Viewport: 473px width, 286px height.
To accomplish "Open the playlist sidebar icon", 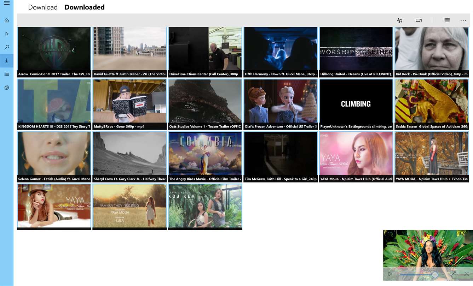I will tap(7, 74).
